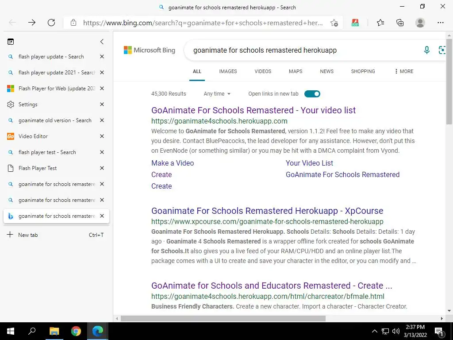The image size is (453, 340).
Task: Go forward with the browser arrow
Action: coord(32,23)
